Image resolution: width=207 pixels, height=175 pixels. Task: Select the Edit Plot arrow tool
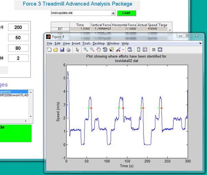pyautogui.click(x=77, y=50)
